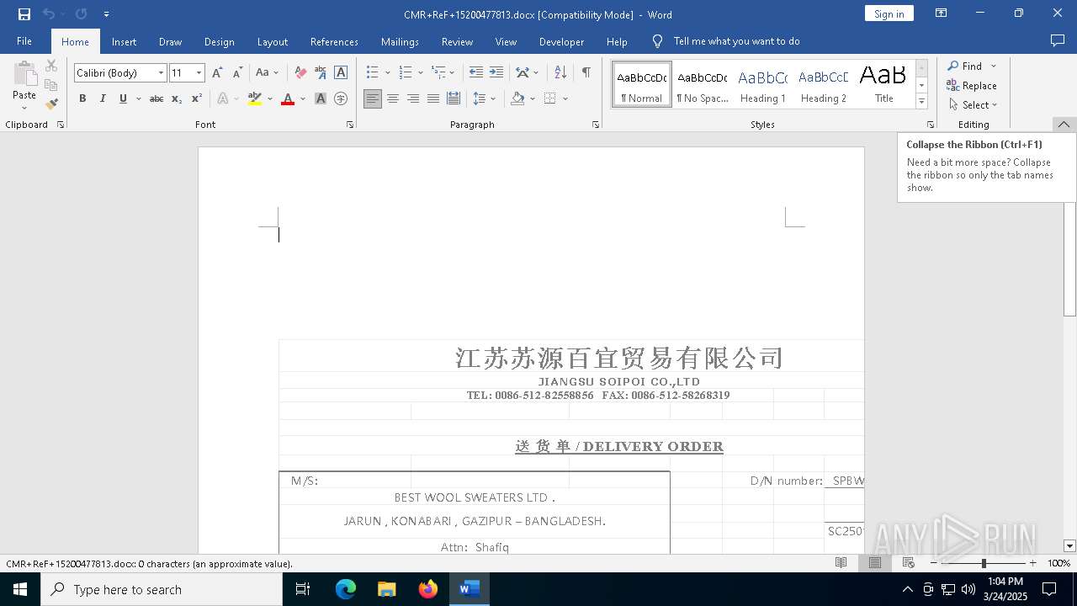This screenshot has width=1077, height=606.
Task: Align text left toggle
Action: 373,99
